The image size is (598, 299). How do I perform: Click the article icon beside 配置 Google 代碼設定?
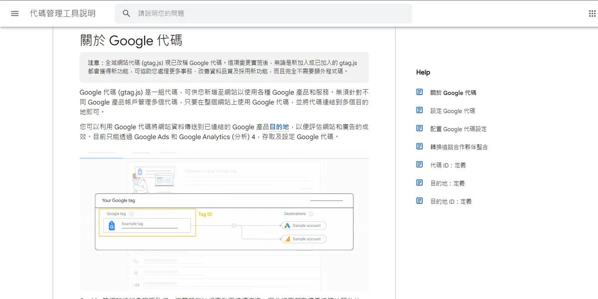pos(420,128)
